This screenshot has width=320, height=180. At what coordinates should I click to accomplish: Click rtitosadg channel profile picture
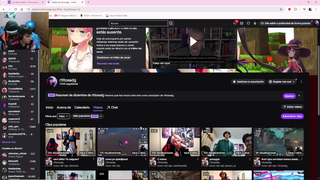[x=52, y=81]
